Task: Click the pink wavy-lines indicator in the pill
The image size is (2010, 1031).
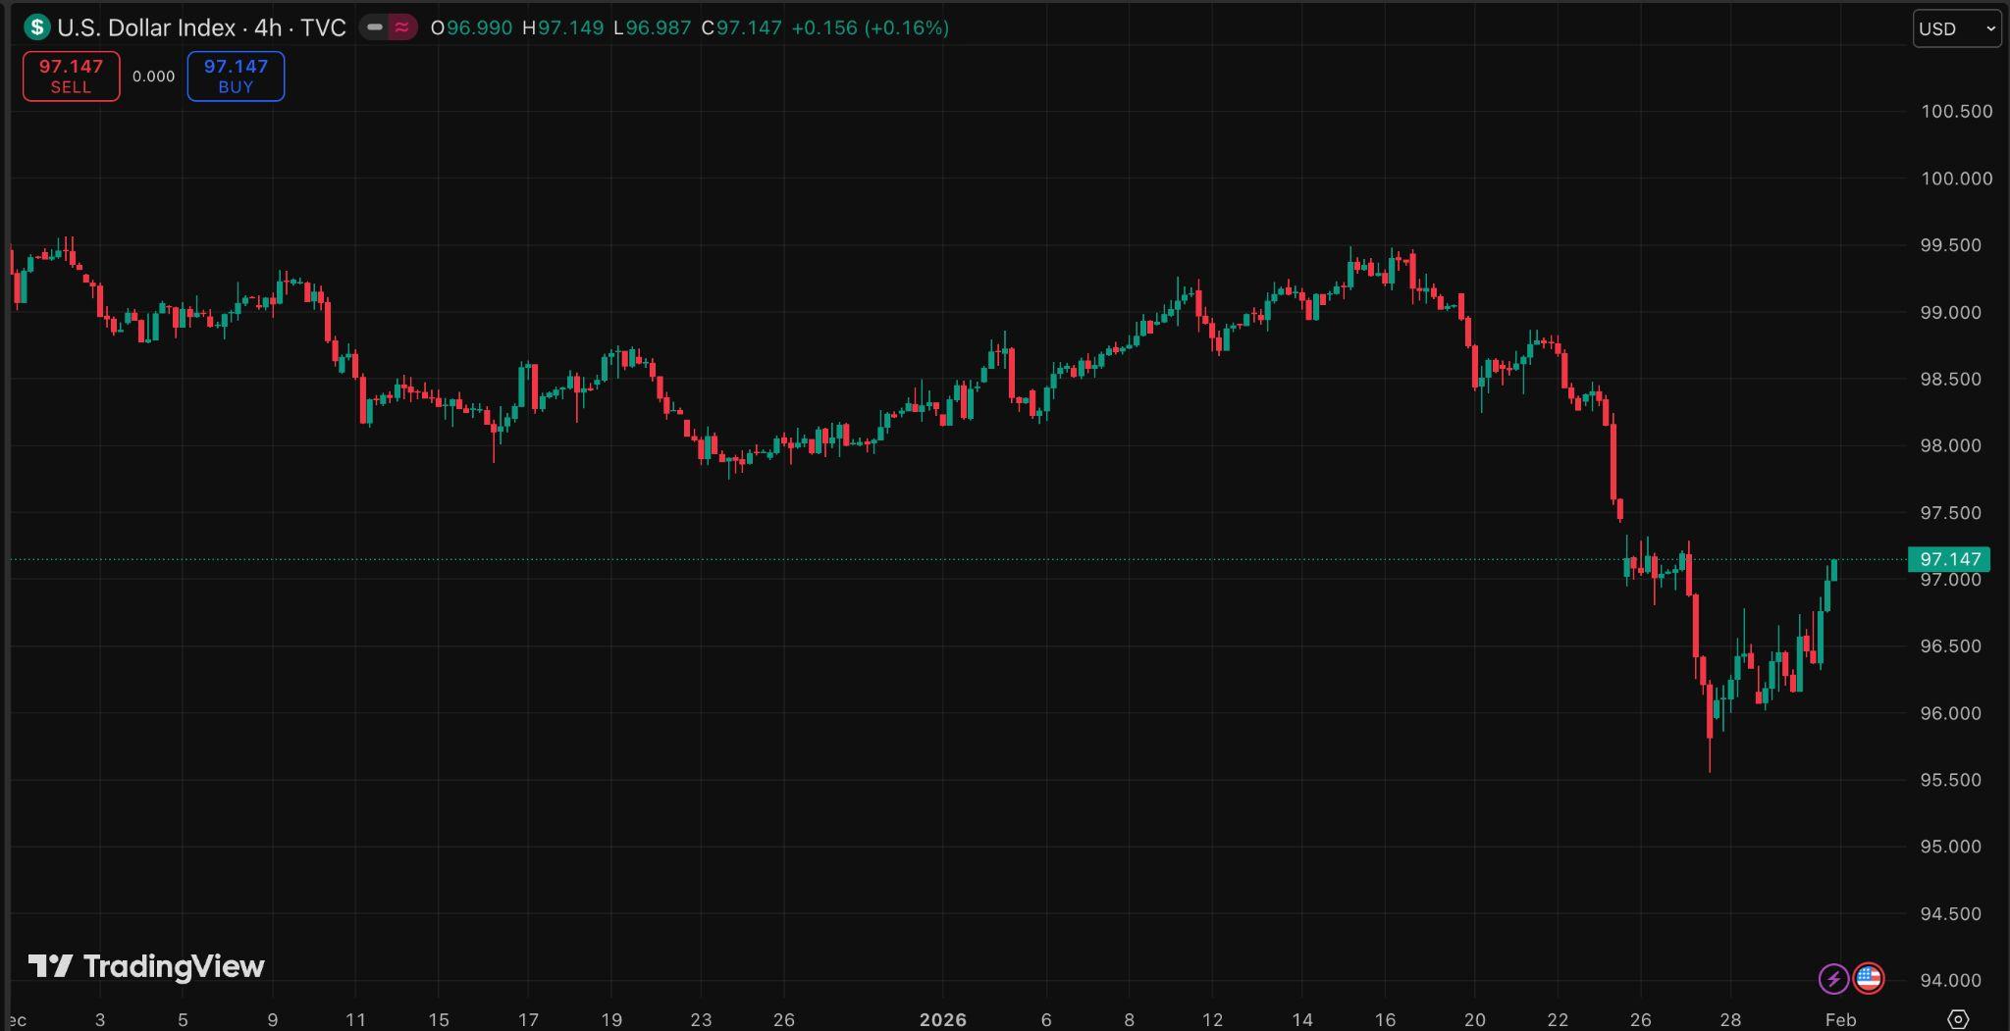Action: click(401, 27)
